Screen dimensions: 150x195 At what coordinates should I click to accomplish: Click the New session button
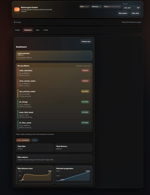click(123, 13)
